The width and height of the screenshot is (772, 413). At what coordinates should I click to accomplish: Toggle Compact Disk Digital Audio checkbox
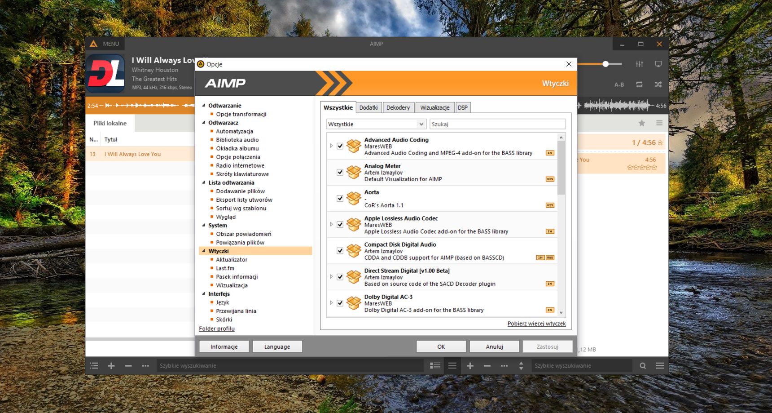[x=340, y=251]
